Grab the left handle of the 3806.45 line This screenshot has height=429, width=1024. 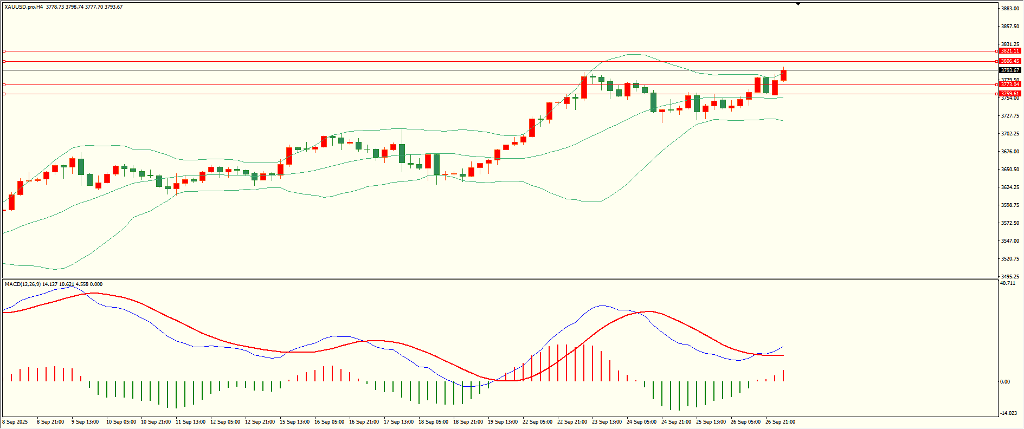point(4,61)
